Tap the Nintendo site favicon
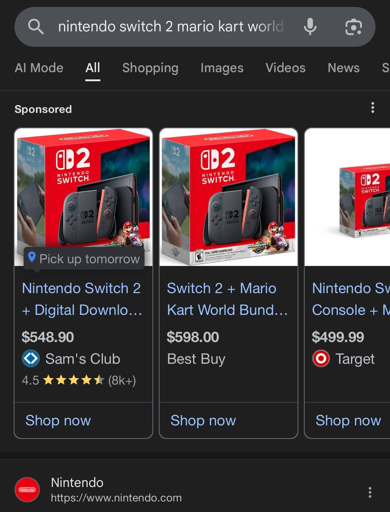390x512 pixels. point(27,490)
